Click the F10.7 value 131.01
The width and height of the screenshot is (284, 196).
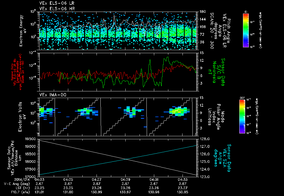click(39, 192)
